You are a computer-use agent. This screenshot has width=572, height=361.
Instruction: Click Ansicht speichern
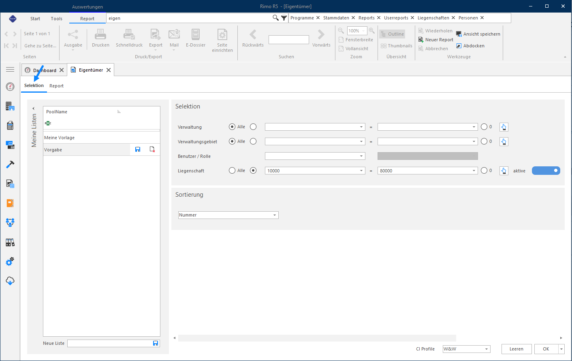pos(478,34)
